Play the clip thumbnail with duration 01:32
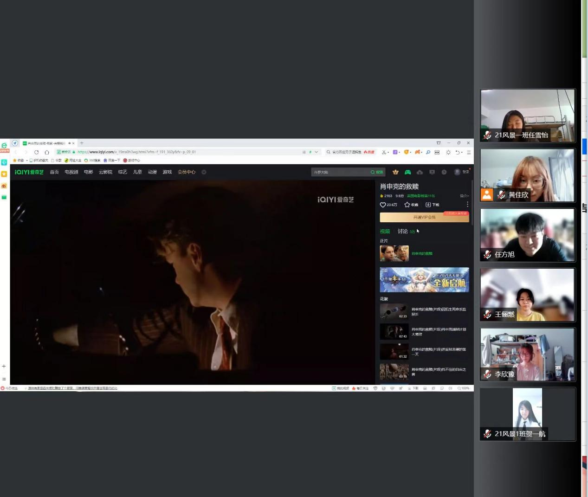Viewport: 588px width, 497px height. click(394, 351)
